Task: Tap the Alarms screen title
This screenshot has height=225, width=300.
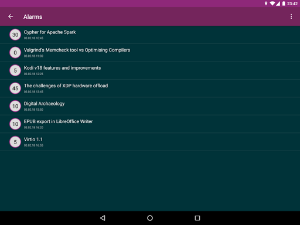Action: click(33, 17)
